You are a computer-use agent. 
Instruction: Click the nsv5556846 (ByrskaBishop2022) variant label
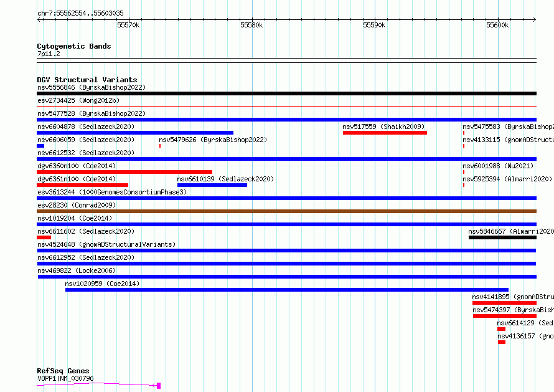pos(92,87)
